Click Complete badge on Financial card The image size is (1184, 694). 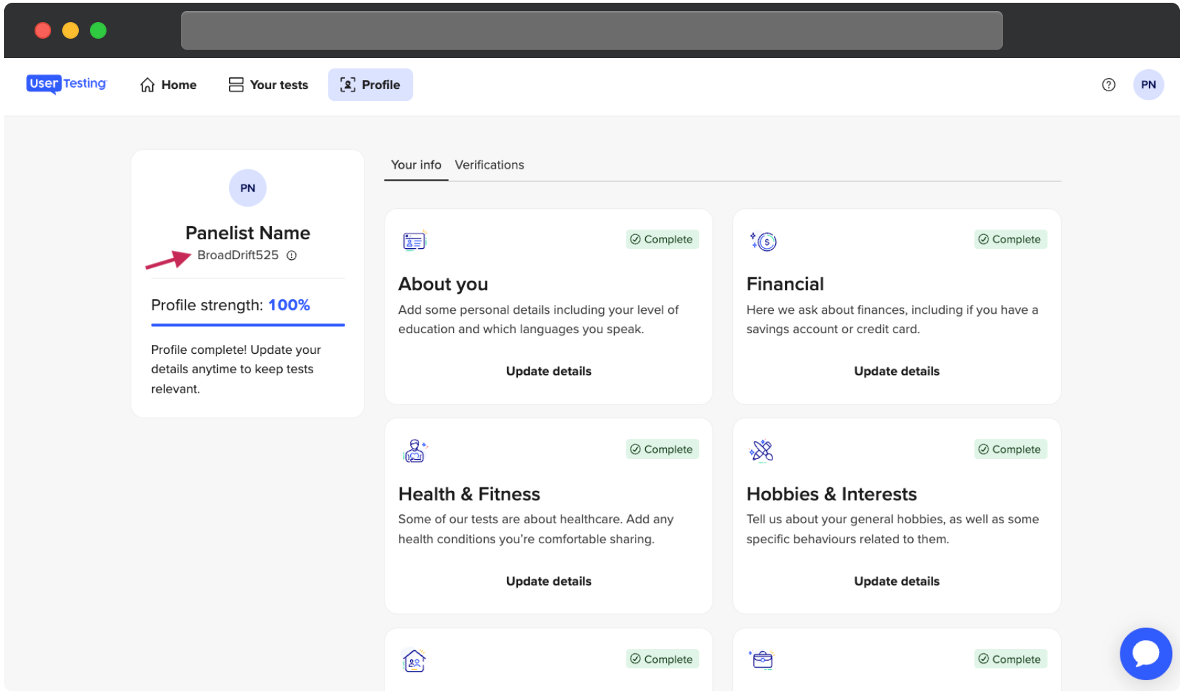[1010, 239]
